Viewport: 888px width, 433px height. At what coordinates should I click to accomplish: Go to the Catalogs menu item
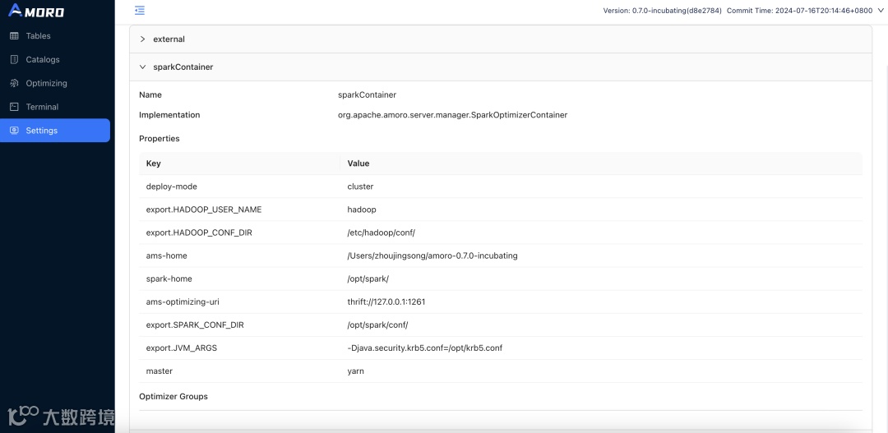43,60
